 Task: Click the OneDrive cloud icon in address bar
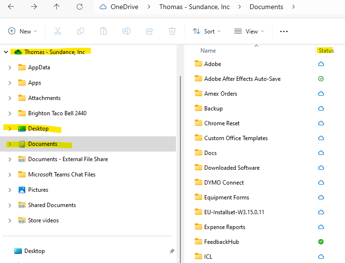(x=103, y=7)
